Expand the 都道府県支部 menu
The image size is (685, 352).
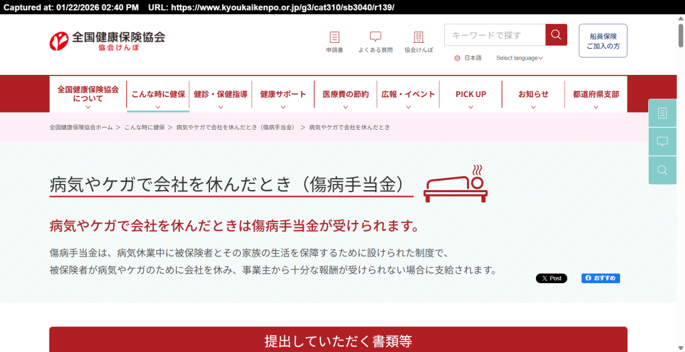point(596,94)
